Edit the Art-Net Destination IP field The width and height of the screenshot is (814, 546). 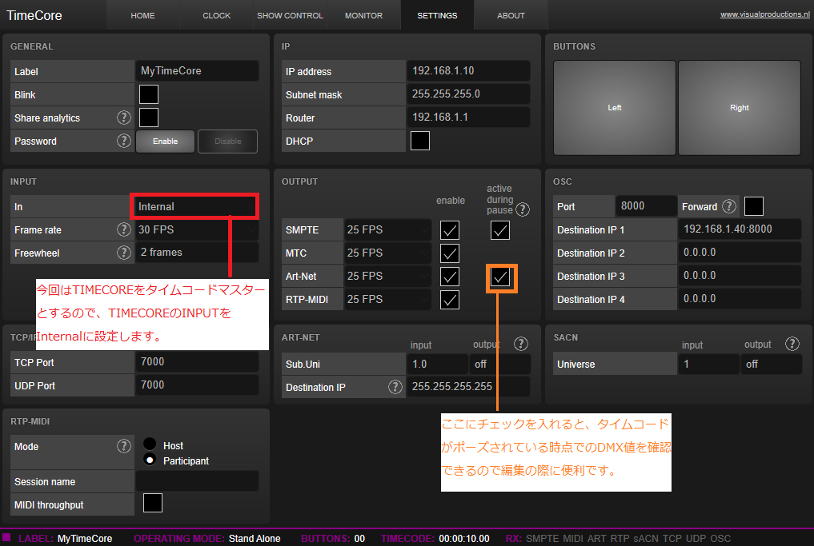[x=468, y=387]
